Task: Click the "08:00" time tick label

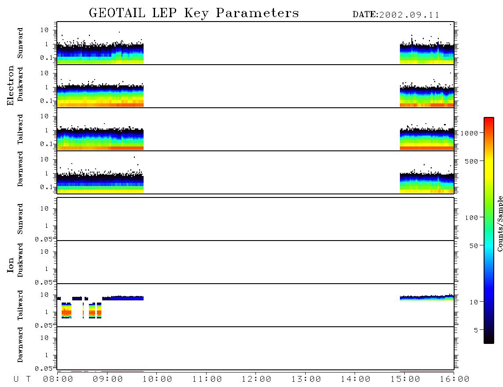Action: click(x=58, y=380)
